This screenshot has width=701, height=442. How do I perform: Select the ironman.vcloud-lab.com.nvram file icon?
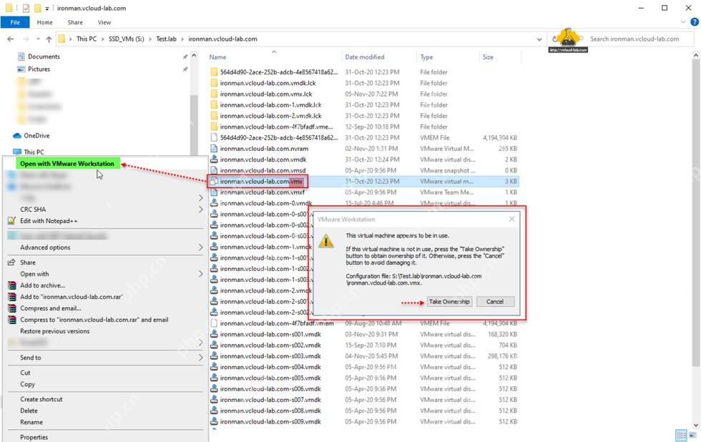tap(214, 148)
